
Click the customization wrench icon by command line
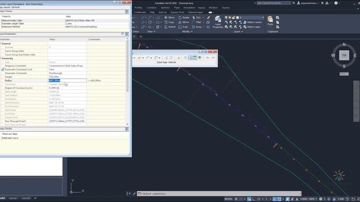(134, 194)
